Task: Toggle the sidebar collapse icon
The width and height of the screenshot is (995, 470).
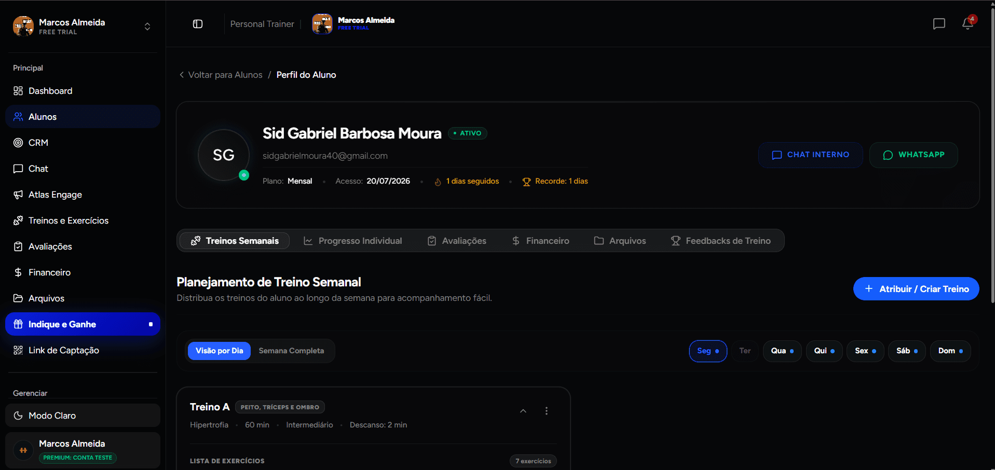Action: (198, 24)
